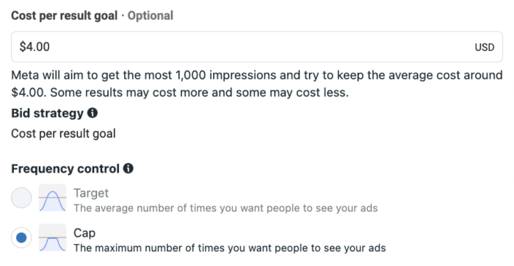Select the Cap frequency radio button

(x=21, y=237)
